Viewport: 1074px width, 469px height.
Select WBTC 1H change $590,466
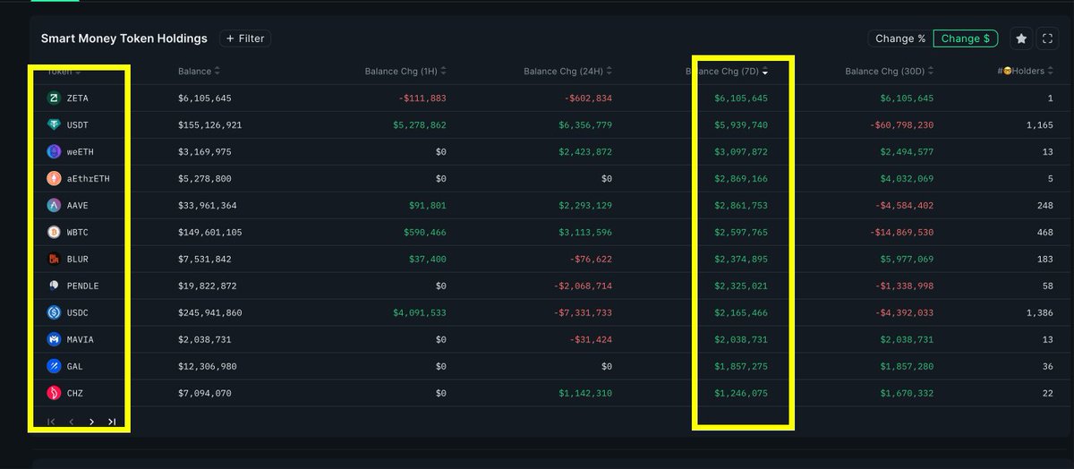pyautogui.click(x=425, y=233)
